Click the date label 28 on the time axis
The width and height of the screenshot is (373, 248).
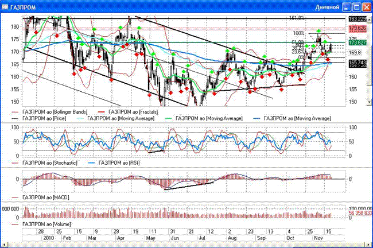point(41,231)
